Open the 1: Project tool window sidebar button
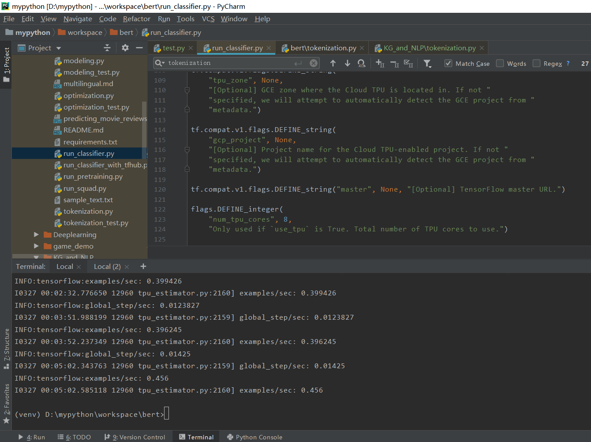Image resolution: width=591 pixels, height=442 pixels. (x=6, y=65)
